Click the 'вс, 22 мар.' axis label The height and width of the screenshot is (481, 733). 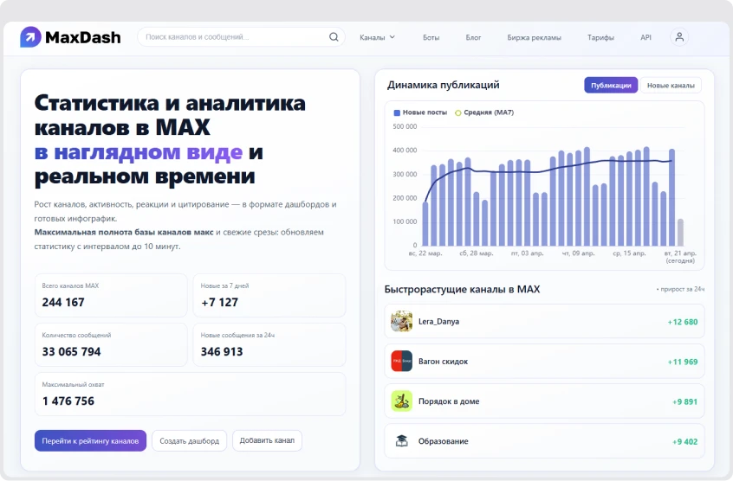click(425, 253)
